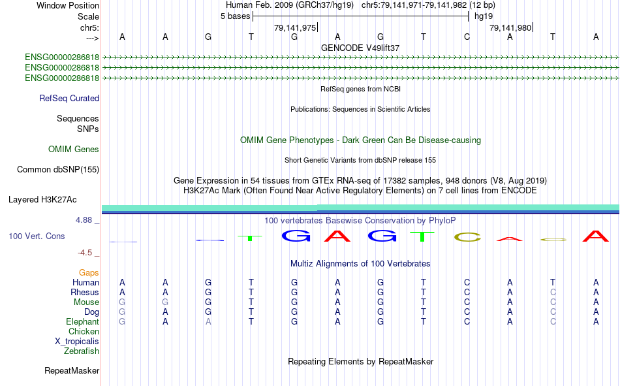Click the olive C in conservation logo
Image resolution: width=620 pixels, height=386 pixels.
pos(467,237)
